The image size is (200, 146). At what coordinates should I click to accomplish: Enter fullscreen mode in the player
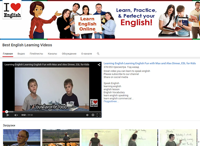pos(98,115)
